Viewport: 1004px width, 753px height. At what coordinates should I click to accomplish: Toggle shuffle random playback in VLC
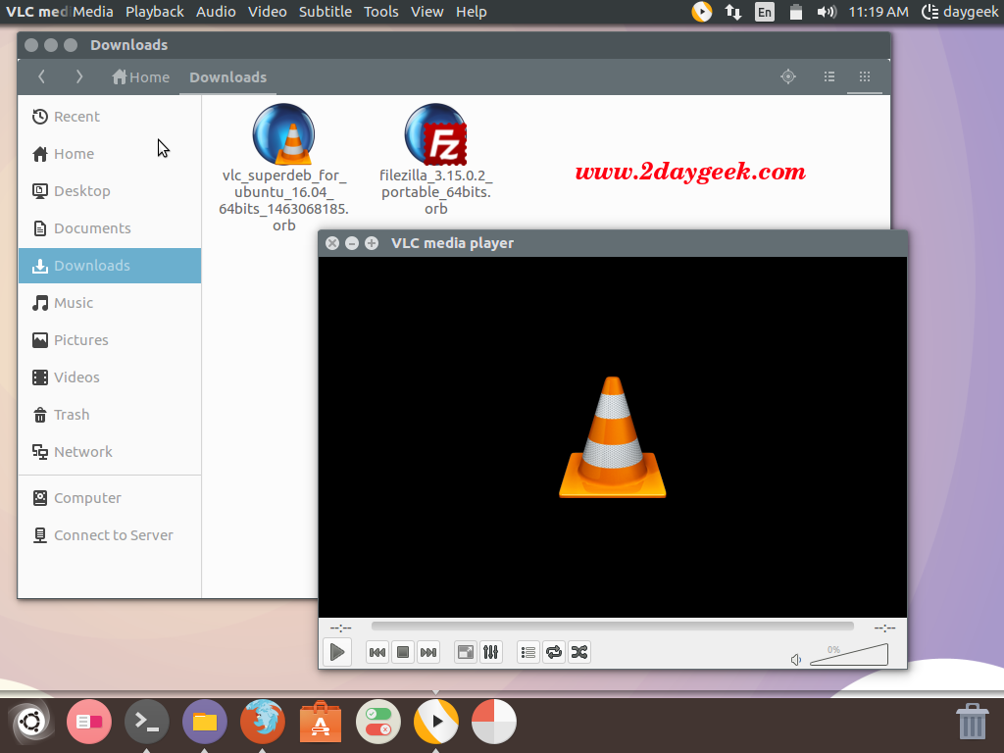(x=578, y=652)
